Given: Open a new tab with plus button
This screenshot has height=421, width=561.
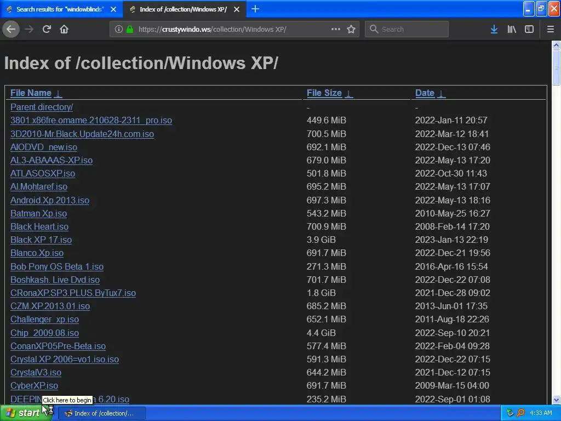Looking at the screenshot, I should pyautogui.click(x=255, y=9).
